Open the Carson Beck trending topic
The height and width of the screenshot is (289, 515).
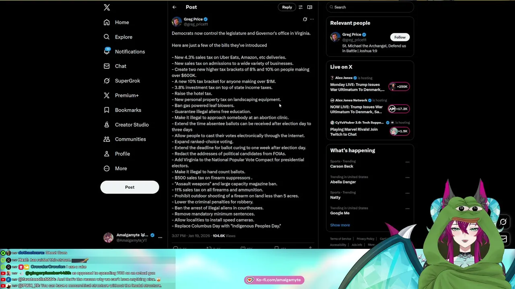pos(342,166)
